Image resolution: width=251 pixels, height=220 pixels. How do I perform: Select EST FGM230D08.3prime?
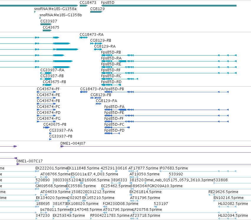click(121, 204)
